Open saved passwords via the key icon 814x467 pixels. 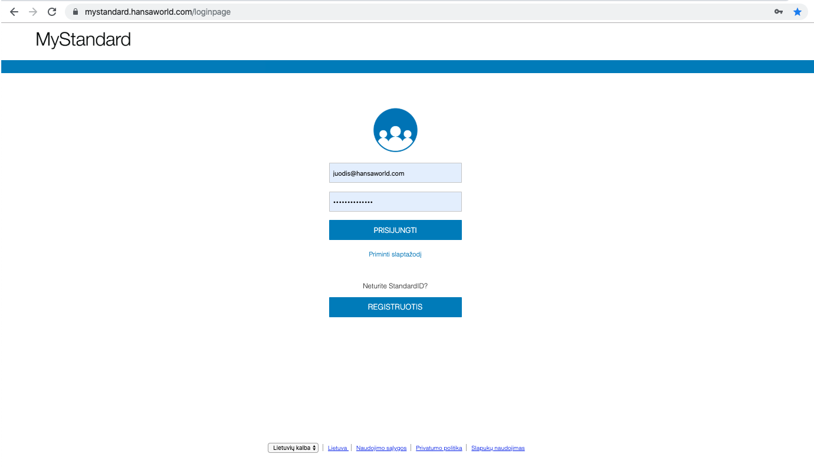pos(779,12)
